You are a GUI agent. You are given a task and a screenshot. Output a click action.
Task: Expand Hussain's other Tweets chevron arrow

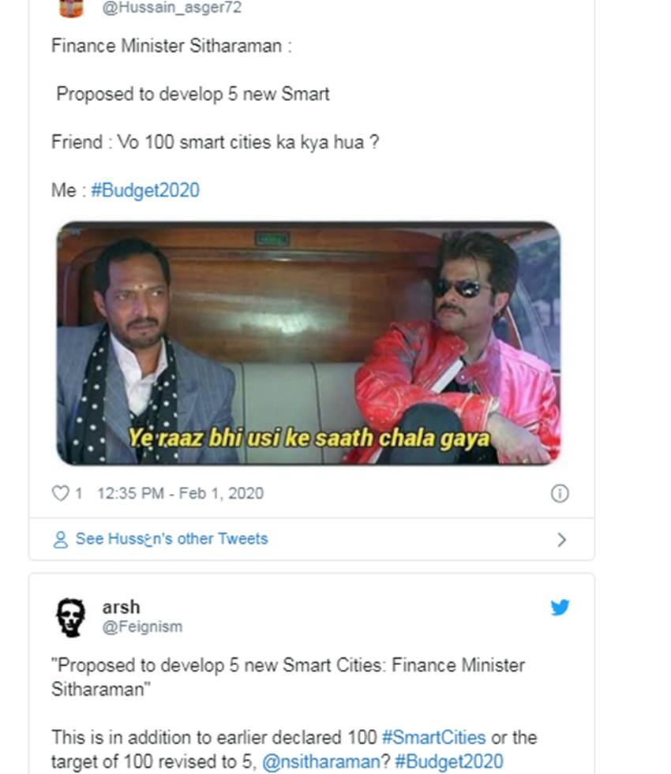pos(561,540)
